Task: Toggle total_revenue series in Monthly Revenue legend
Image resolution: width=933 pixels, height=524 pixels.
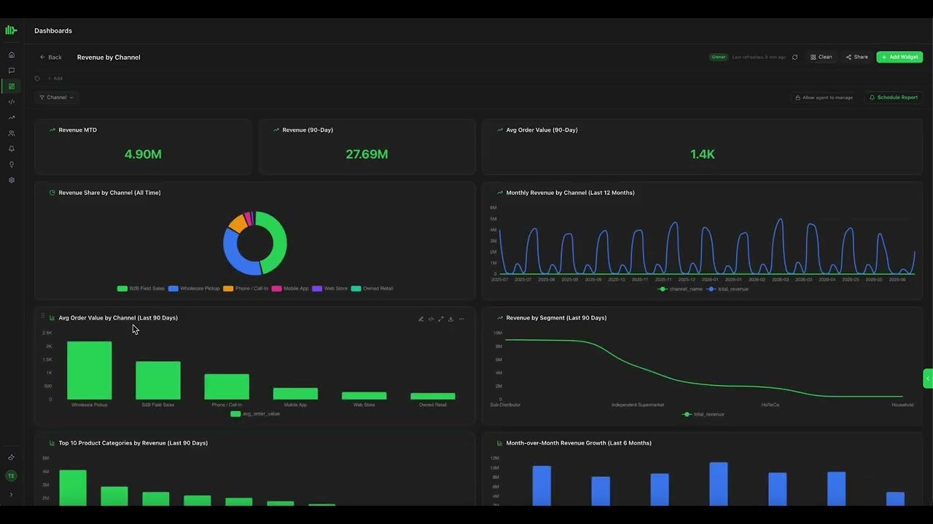Action: [x=727, y=289]
